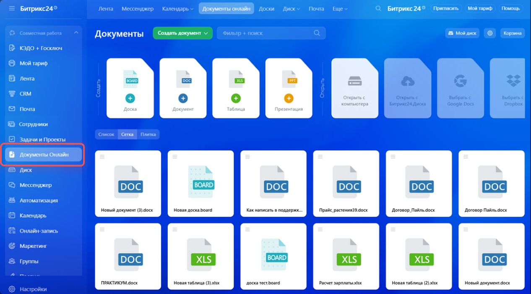The height and width of the screenshot is (294, 531).
Task: Open the Документы Онлайн sidebar item
Action: 43,154
